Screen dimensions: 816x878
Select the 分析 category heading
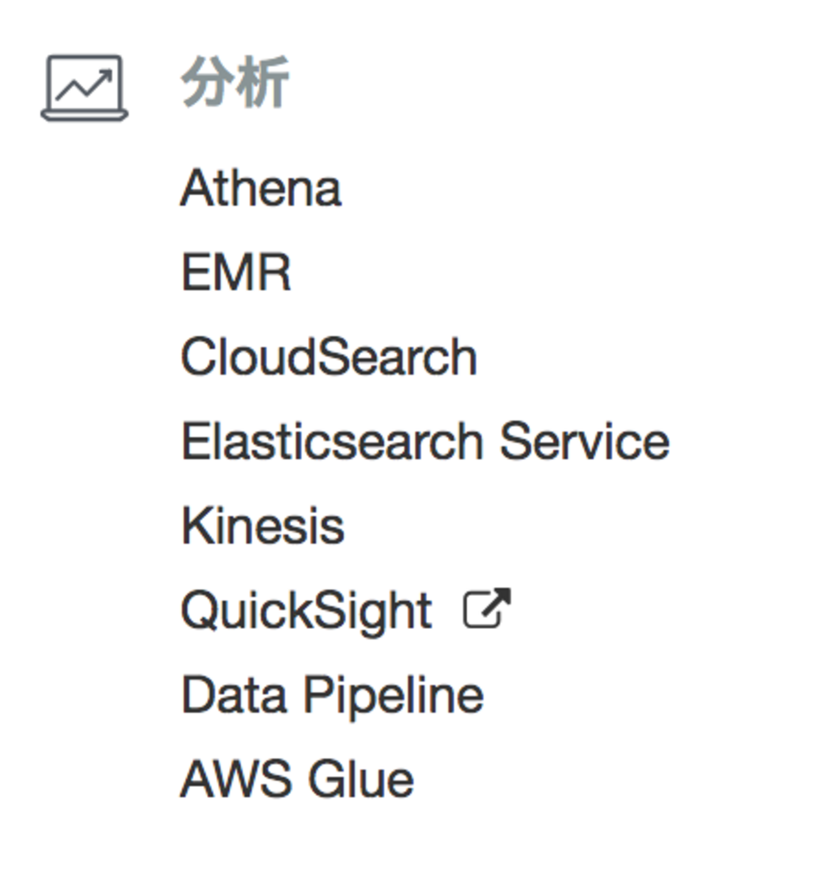(235, 83)
